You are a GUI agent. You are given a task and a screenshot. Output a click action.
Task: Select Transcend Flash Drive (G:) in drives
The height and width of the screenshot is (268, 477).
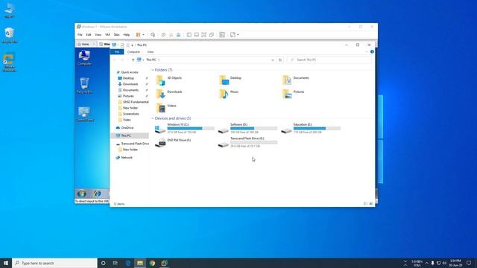click(x=247, y=142)
